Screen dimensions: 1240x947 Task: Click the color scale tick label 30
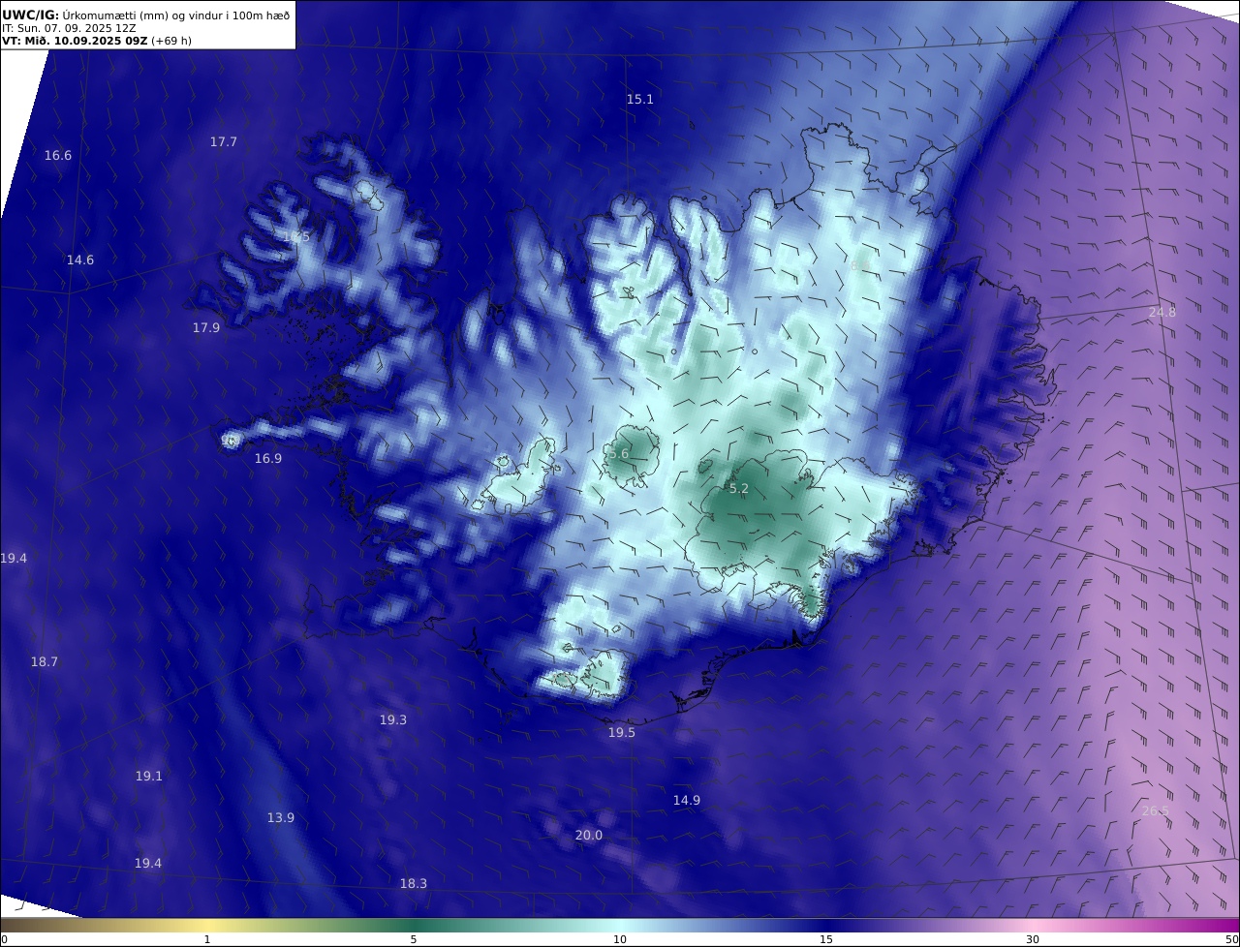coord(1033,939)
